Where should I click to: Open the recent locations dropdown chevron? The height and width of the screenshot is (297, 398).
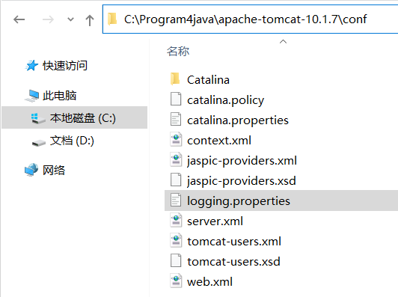pos(70,19)
